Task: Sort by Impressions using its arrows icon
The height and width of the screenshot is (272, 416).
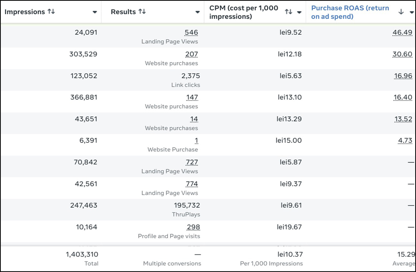Action: (x=51, y=12)
